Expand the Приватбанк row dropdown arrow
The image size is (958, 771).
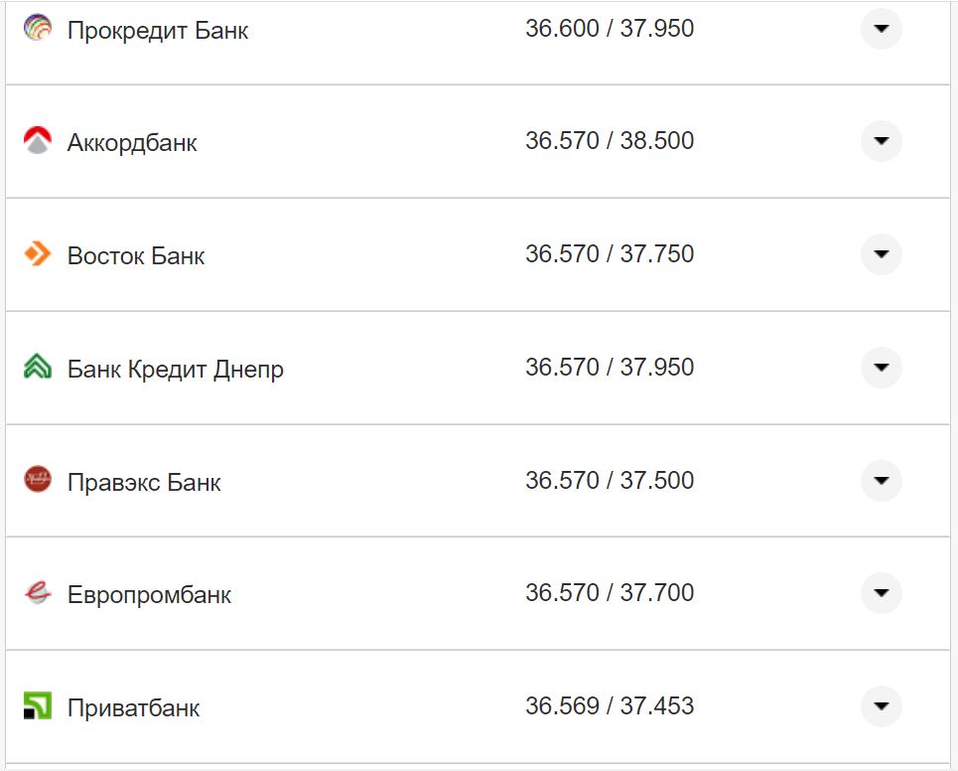881,706
